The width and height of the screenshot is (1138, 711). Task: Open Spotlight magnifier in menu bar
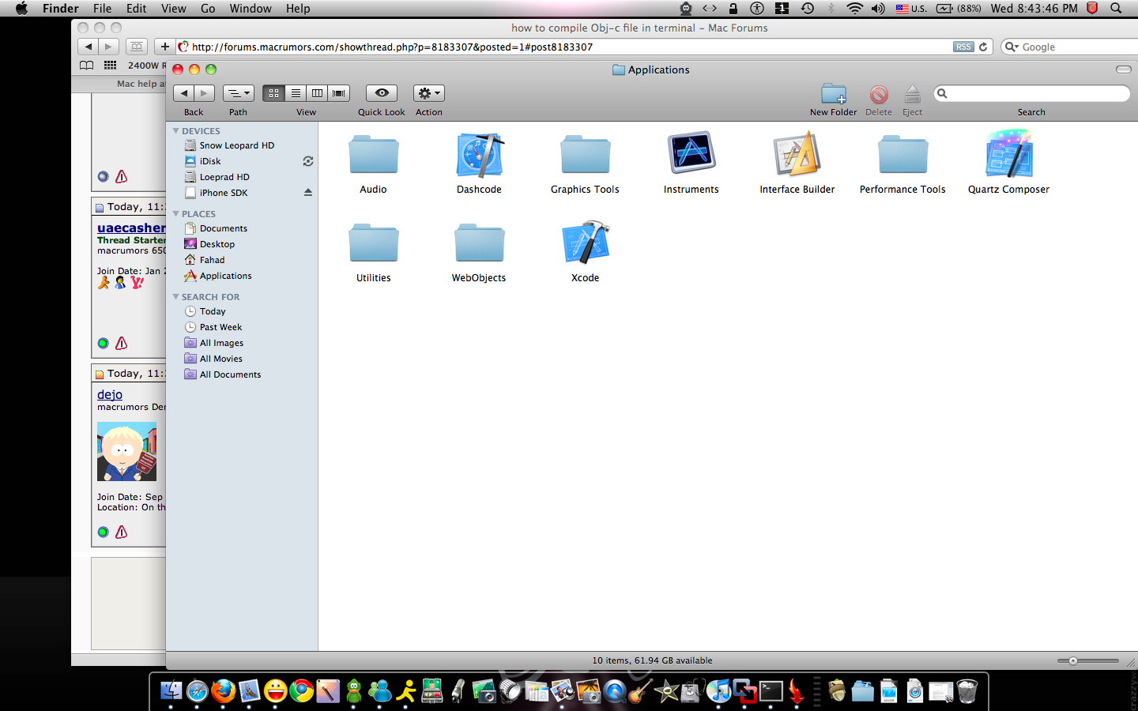(1116, 9)
